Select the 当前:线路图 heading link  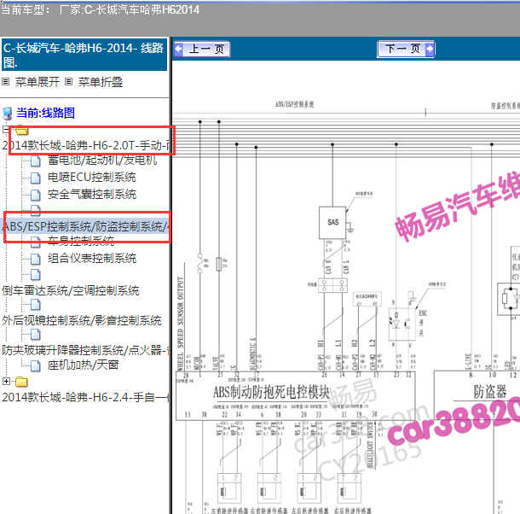coord(45,113)
